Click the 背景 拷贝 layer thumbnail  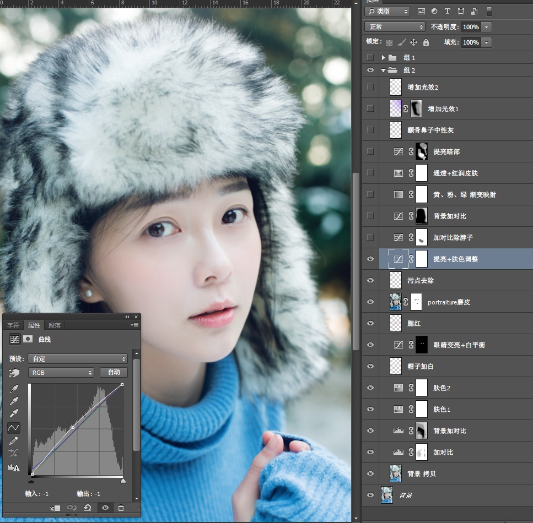[x=396, y=473]
